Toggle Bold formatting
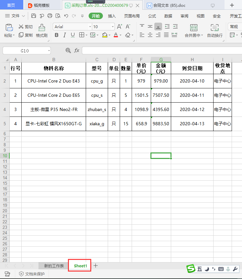 [x=57, y=35]
